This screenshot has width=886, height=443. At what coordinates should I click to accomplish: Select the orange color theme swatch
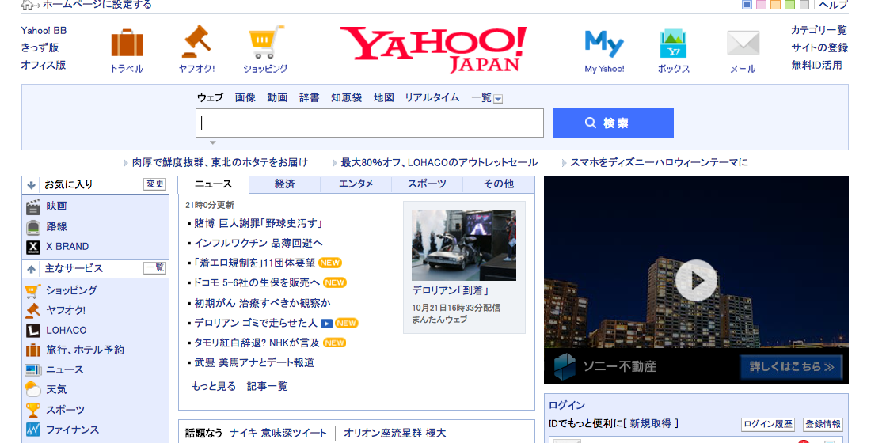click(x=775, y=5)
